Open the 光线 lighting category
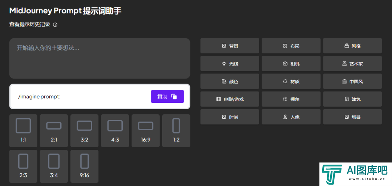Screen dimensions: 392x186 point(230,64)
